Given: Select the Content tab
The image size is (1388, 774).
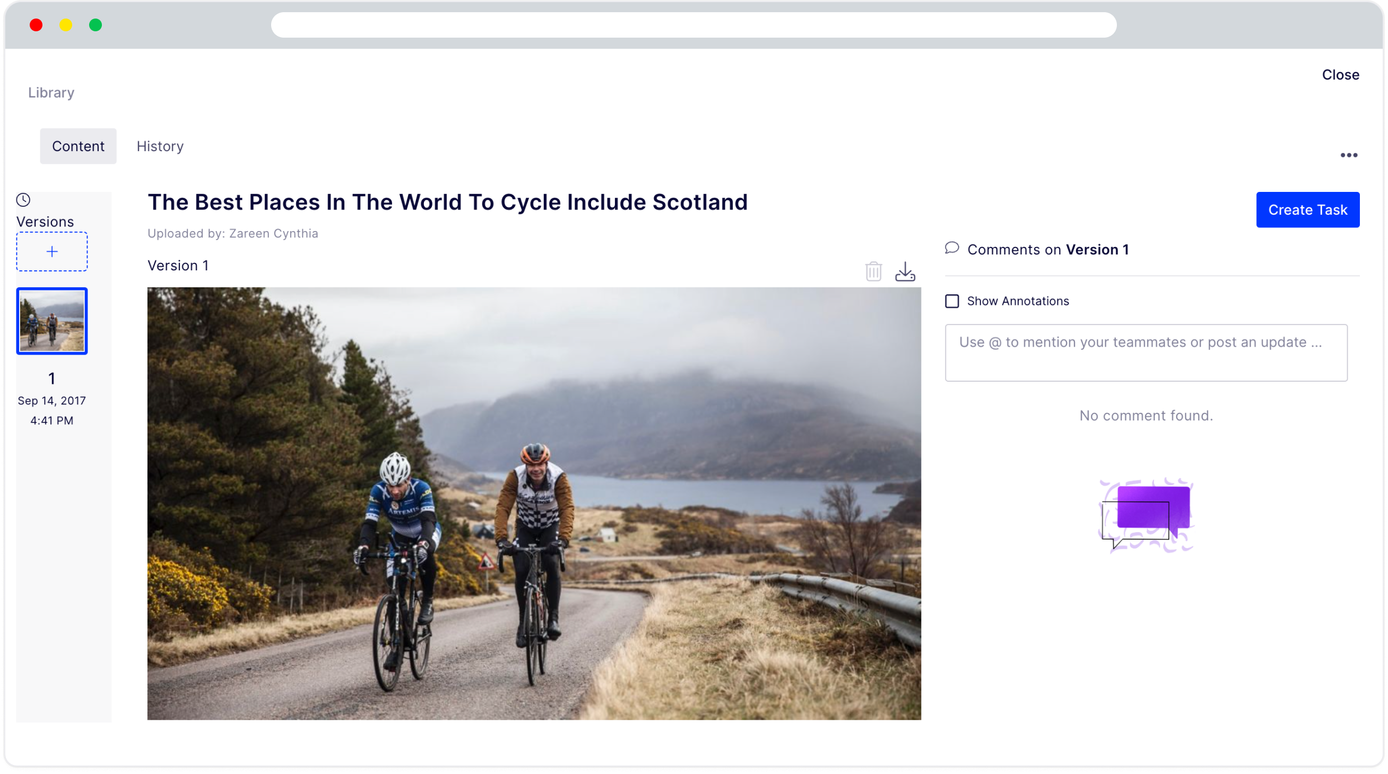Looking at the screenshot, I should tap(78, 146).
